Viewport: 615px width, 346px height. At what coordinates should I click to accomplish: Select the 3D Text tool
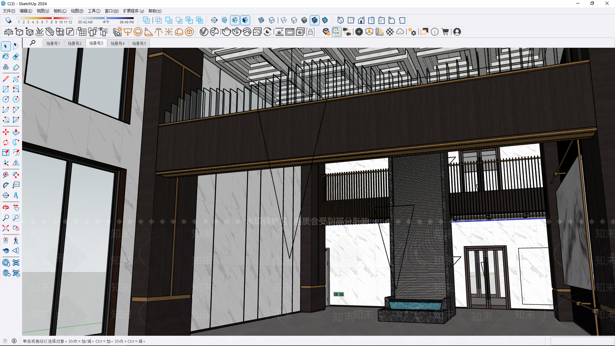coord(16,196)
